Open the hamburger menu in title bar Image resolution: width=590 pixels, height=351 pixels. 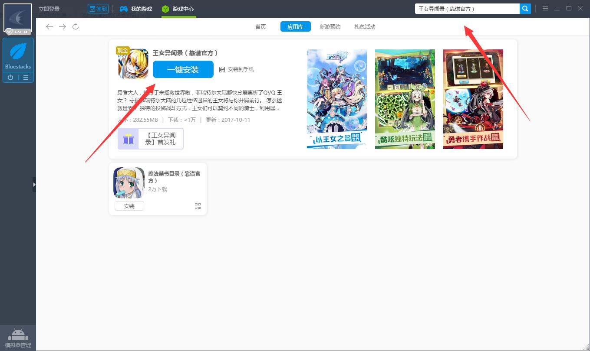545,9
